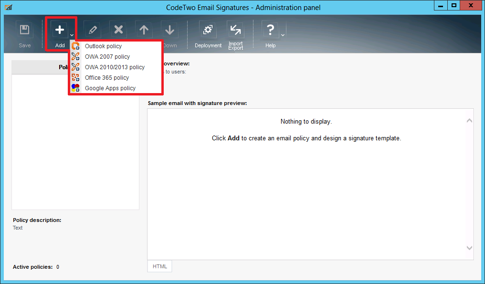485x284 pixels.
Task: Click the 'Policy description:' label
Action: pos(37,220)
